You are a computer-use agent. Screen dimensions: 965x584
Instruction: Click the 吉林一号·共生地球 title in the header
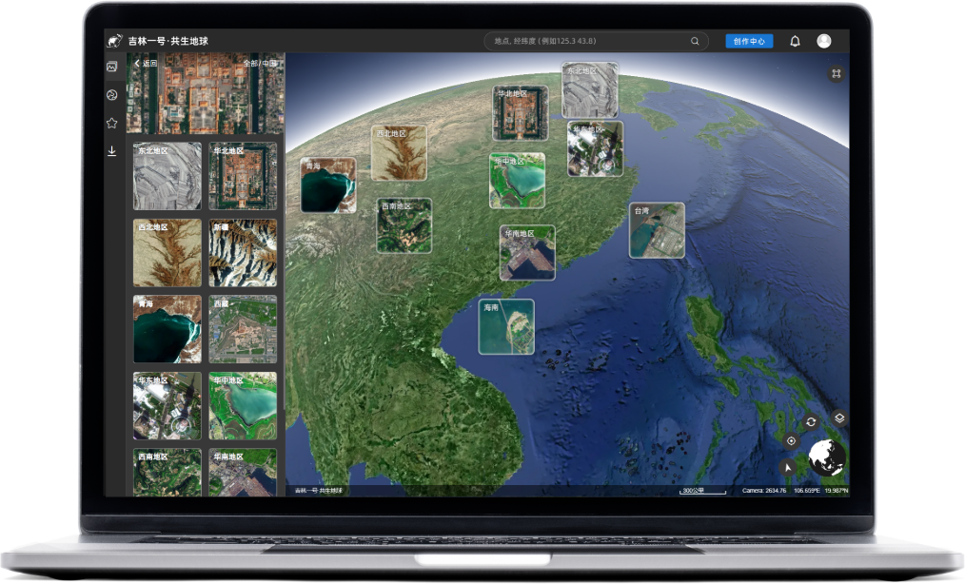click(168, 41)
